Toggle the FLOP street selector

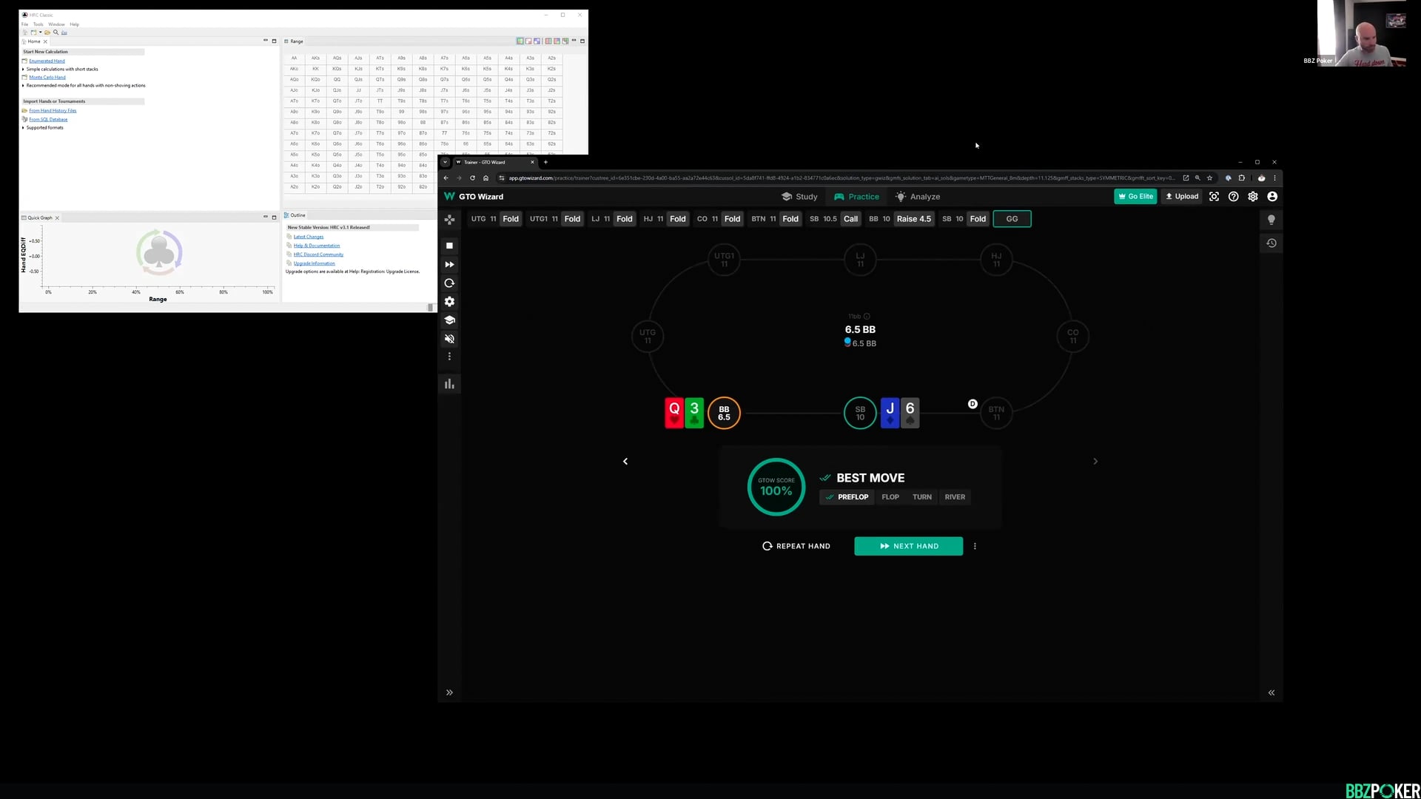tap(890, 497)
